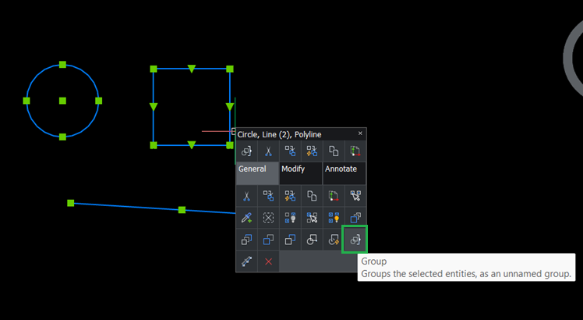The width and height of the screenshot is (583, 320).
Task: Click the Copy with Base Point icon above the tabs
Action: [x=355, y=151]
